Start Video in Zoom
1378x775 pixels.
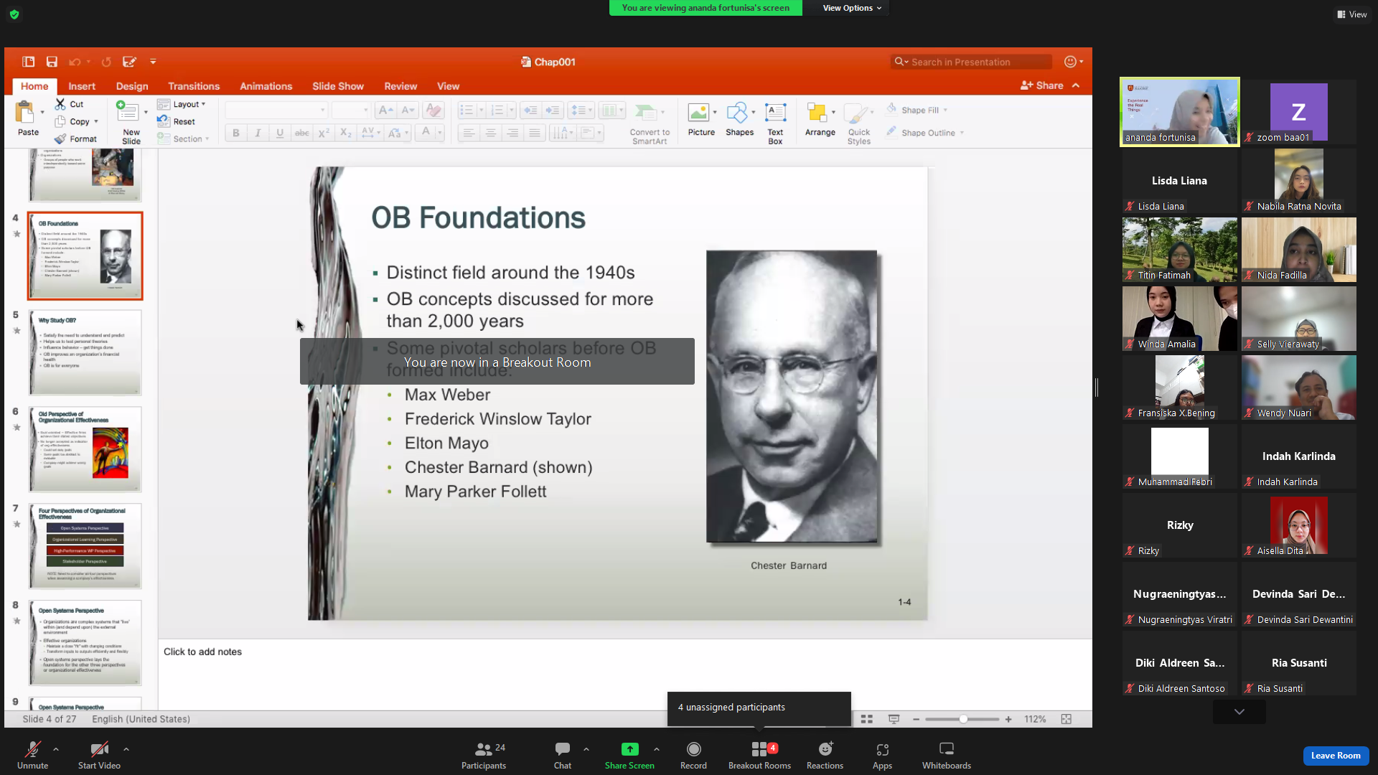click(99, 756)
